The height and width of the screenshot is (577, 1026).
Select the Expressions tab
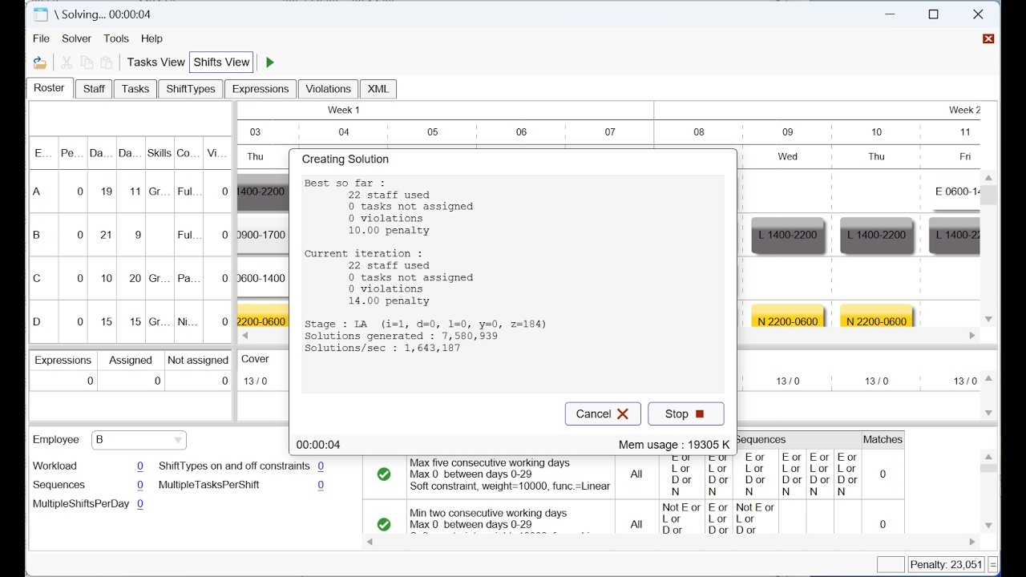click(261, 89)
